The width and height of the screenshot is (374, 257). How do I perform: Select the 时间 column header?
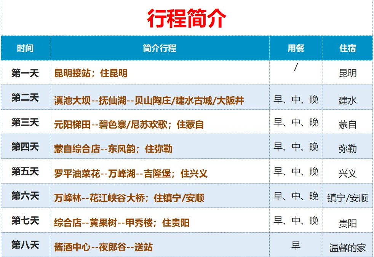click(25, 48)
